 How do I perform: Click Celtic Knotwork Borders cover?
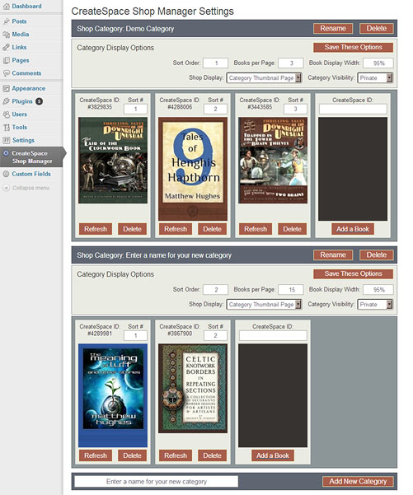(193, 388)
